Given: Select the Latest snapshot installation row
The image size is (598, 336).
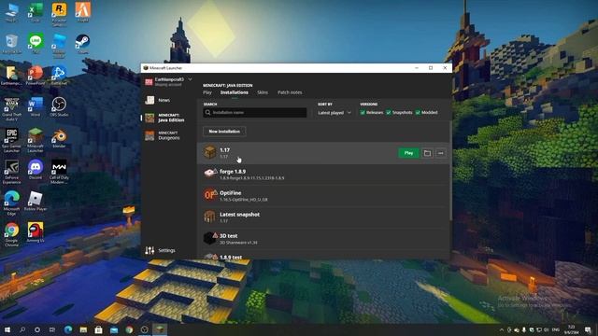Looking at the screenshot, I should coord(323,217).
